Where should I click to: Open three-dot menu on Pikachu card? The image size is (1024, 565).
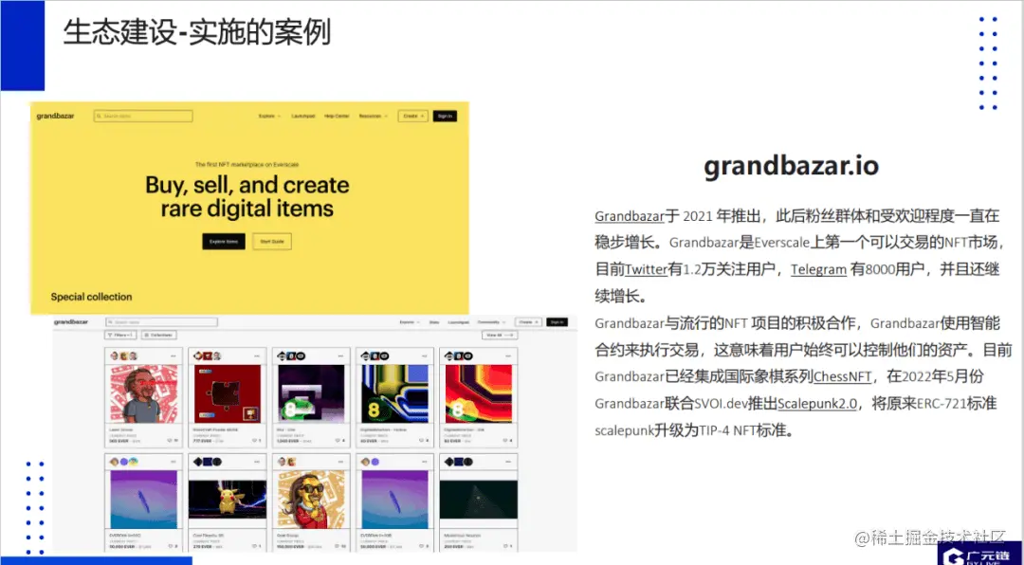tap(257, 462)
